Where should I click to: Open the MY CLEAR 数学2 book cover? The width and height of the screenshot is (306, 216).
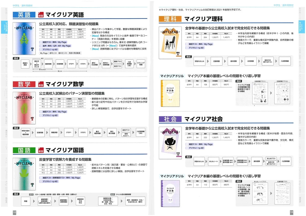pos(24,108)
